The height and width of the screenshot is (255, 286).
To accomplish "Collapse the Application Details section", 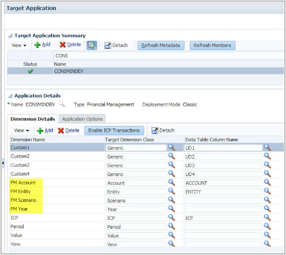I will click(x=10, y=96).
